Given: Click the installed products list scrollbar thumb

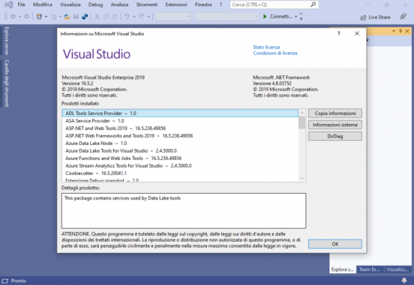Looking at the screenshot, I should tap(302, 123).
